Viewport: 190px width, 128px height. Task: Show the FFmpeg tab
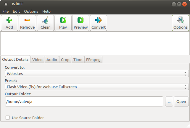pos(93,60)
